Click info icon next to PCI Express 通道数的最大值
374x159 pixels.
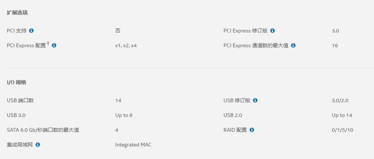293,45
